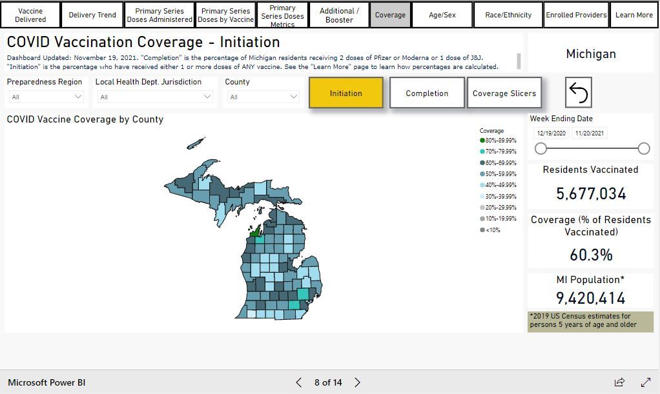Viewport: 660px width, 394px height.
Task: Click the start date field 12/19/2020
Action: [551, 133]
